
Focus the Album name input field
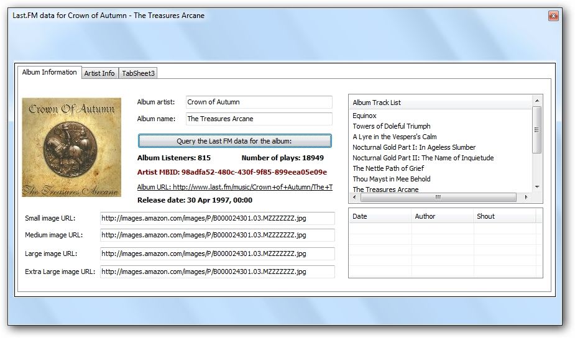[x=259, y=119]
